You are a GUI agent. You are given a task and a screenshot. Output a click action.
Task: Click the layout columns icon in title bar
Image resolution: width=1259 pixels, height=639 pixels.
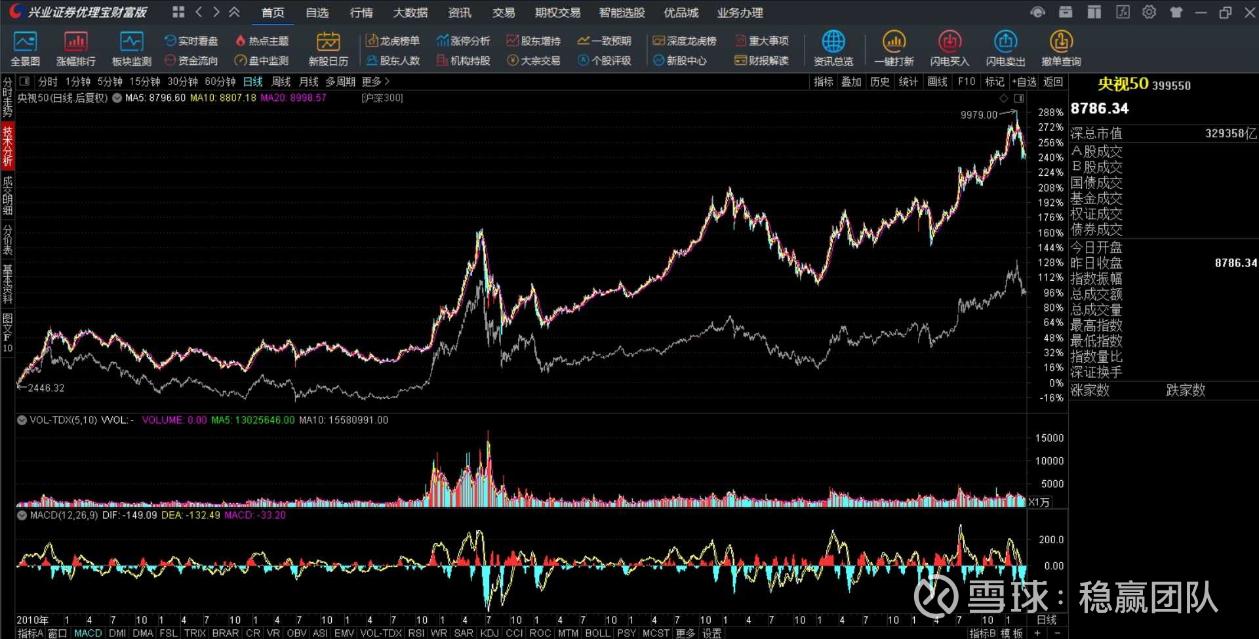[1094, 12]
